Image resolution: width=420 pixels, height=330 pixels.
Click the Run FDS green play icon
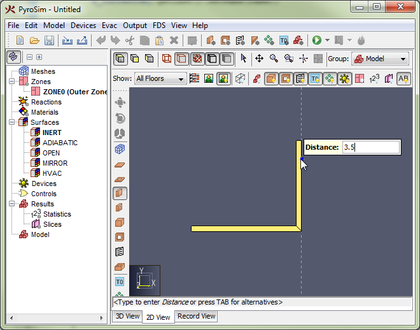tap(317, 41)
